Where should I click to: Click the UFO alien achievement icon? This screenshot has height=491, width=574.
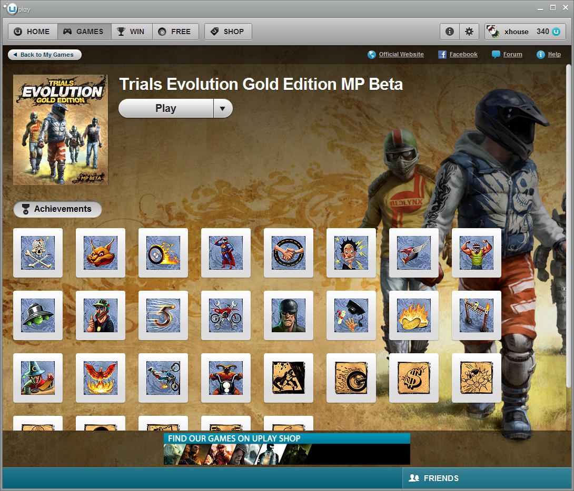point(38,315)
